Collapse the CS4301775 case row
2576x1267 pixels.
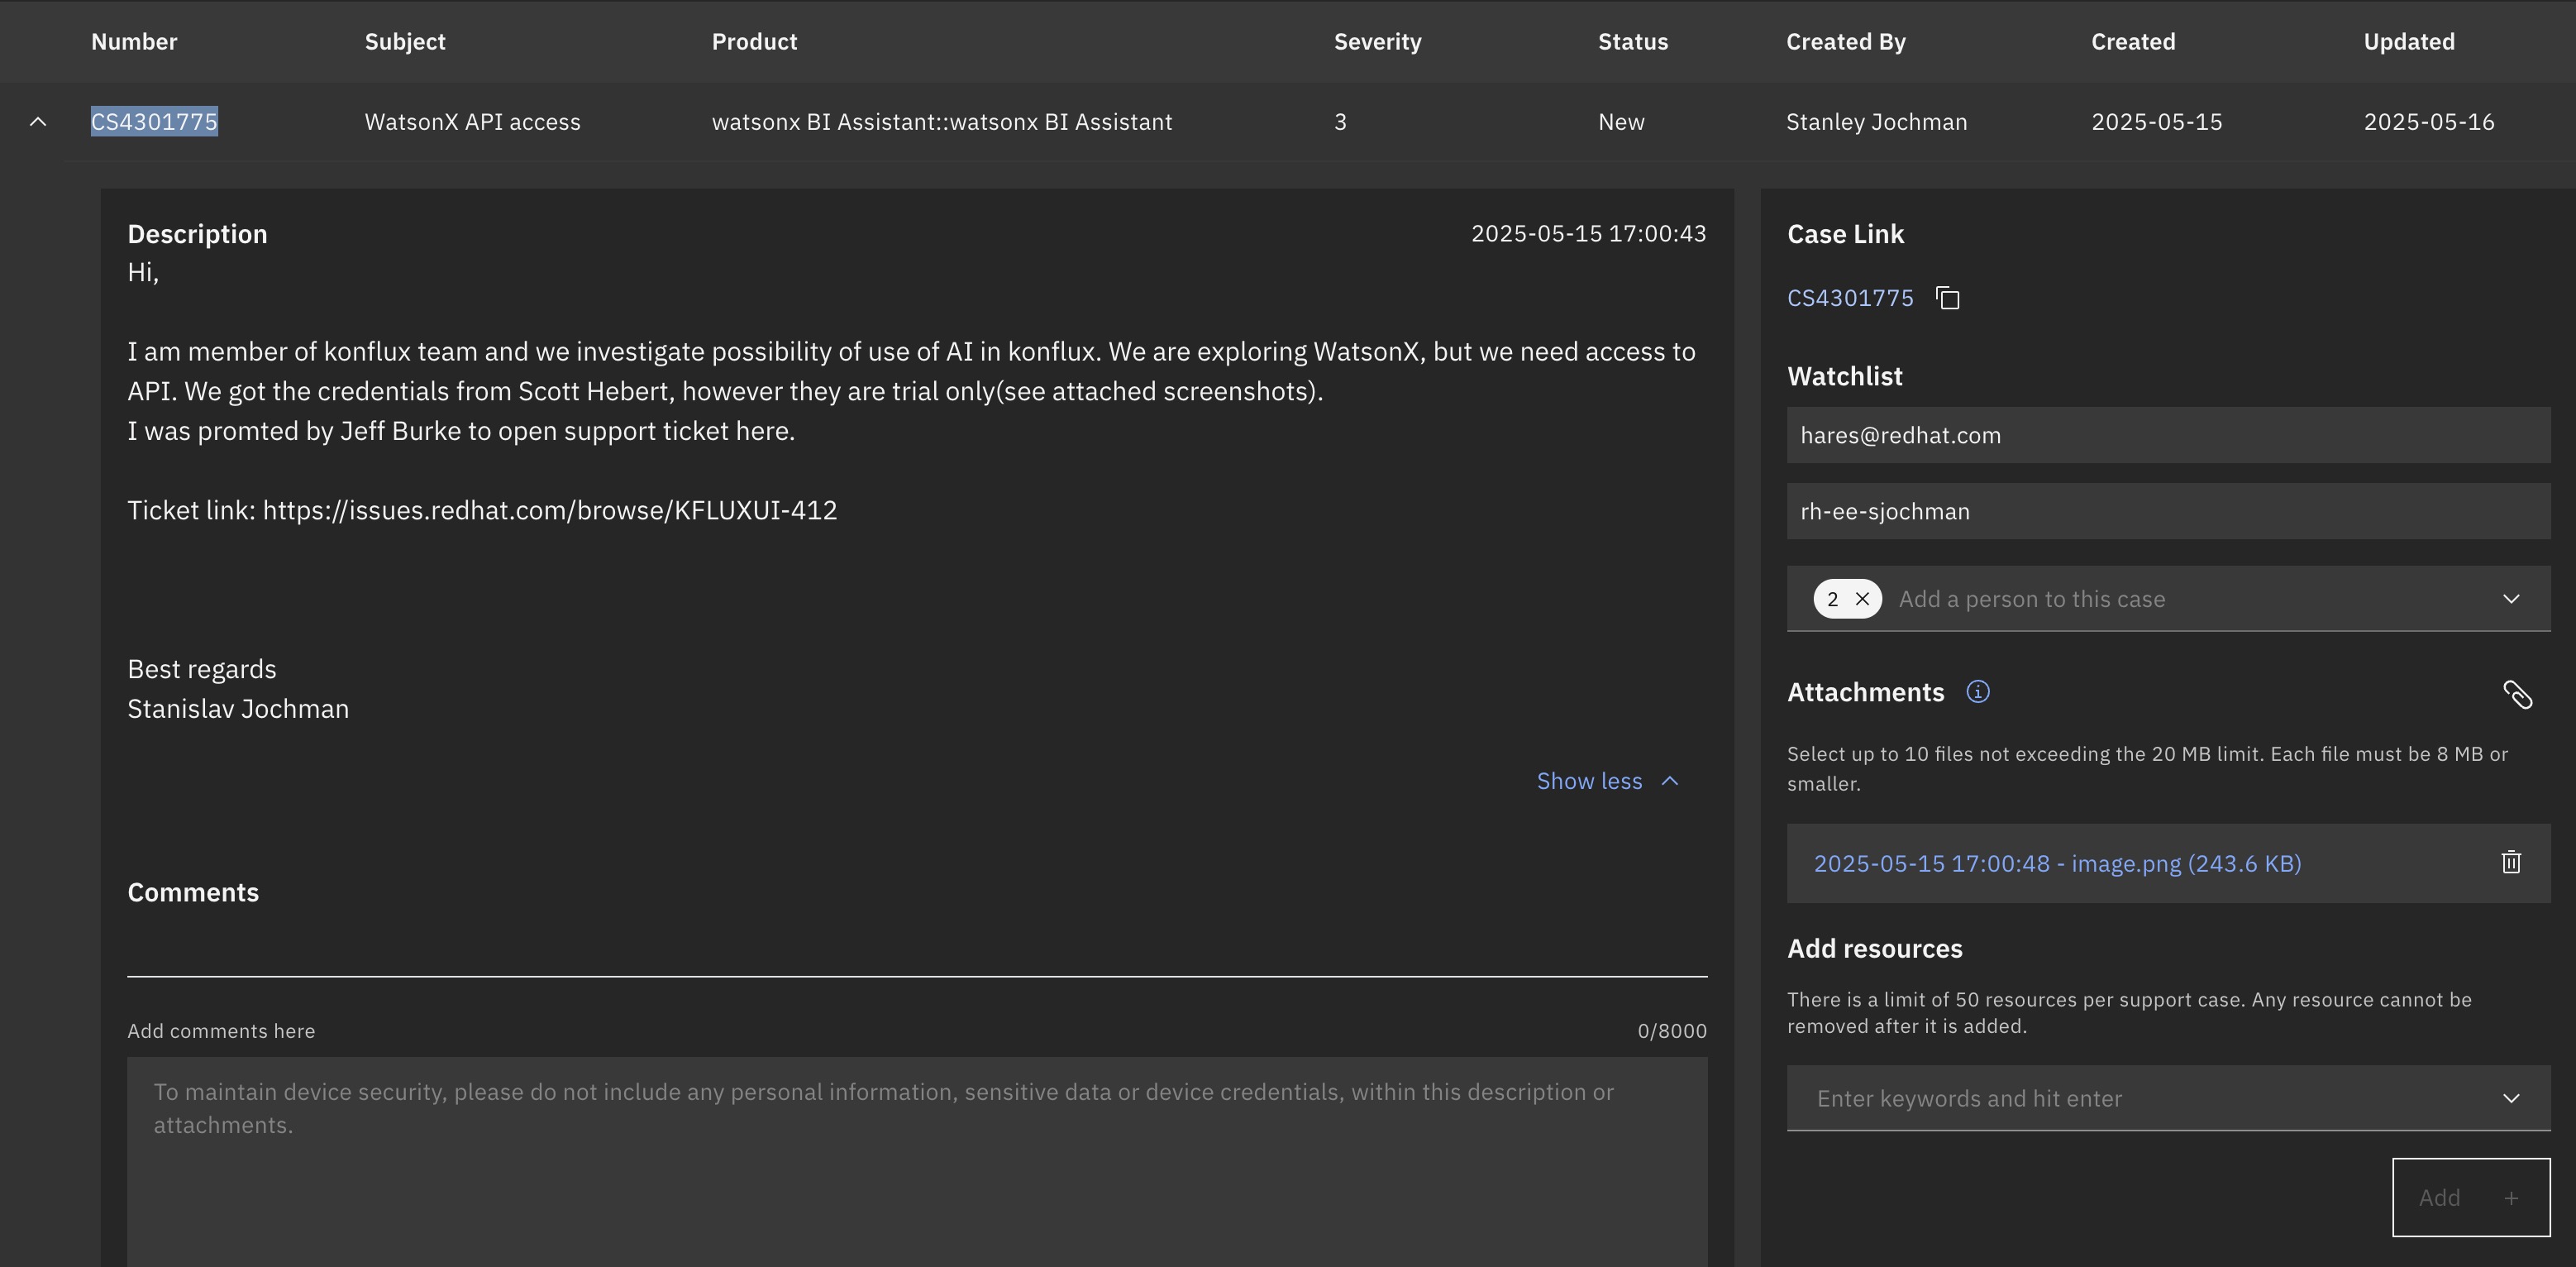(x=38, y=122)
